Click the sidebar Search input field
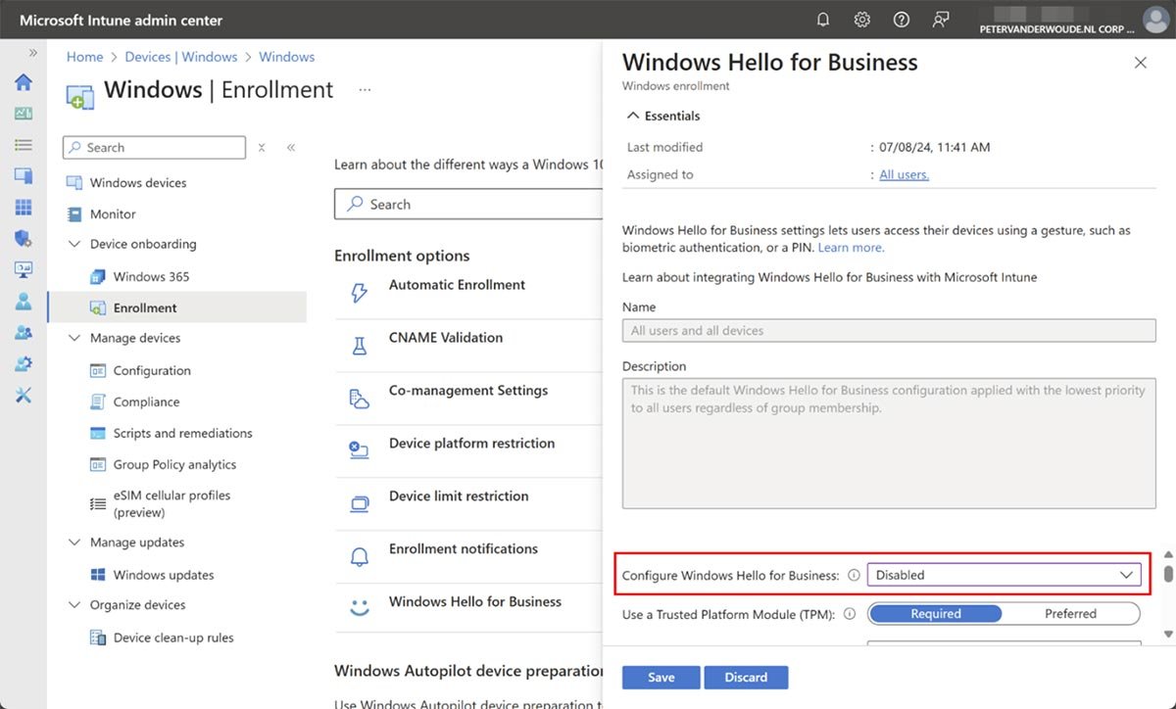Image resolution: width=1176 pixels, height=709 pixels. click(x=154, y=148)
